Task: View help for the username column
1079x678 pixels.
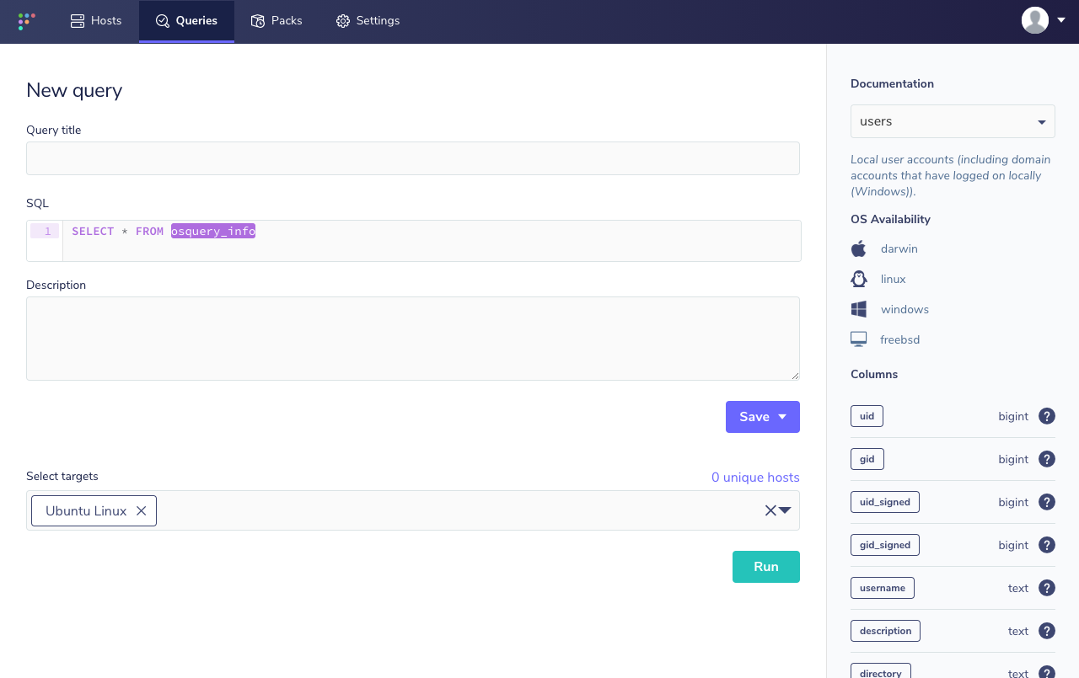Action: [1046, 587]
